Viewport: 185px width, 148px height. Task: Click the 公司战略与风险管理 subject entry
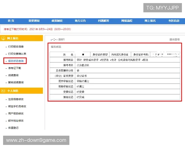(x=129, y=60)
